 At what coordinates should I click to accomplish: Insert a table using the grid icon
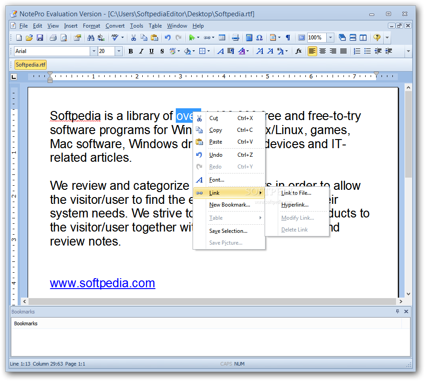coord(222,38)
